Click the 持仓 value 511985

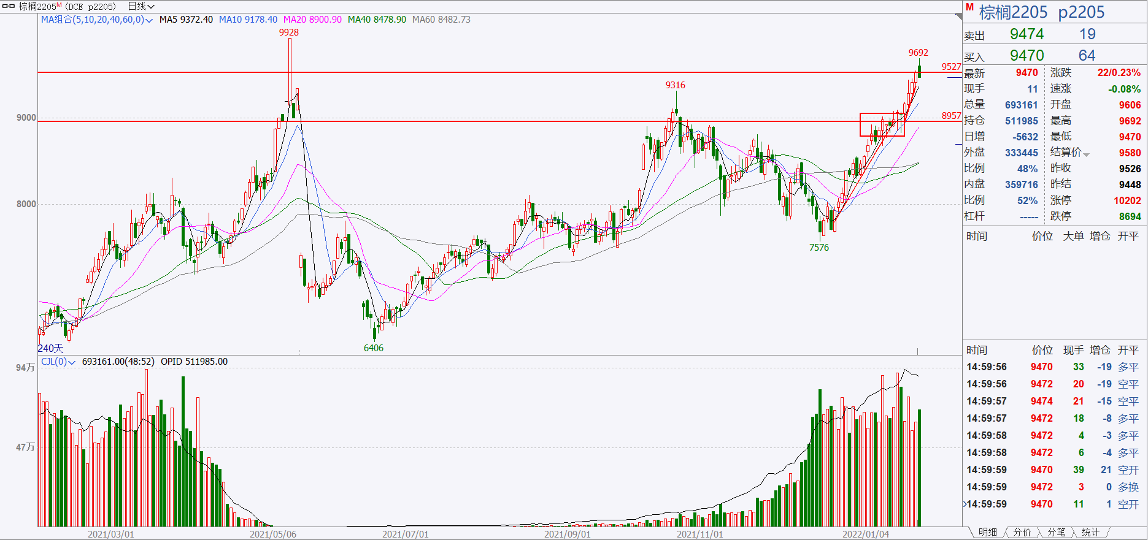tap(1022, 121)
